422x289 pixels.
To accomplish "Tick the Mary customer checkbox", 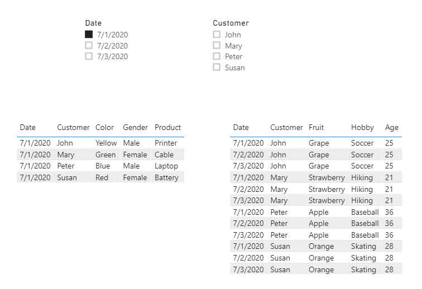I will pos(217,45).
